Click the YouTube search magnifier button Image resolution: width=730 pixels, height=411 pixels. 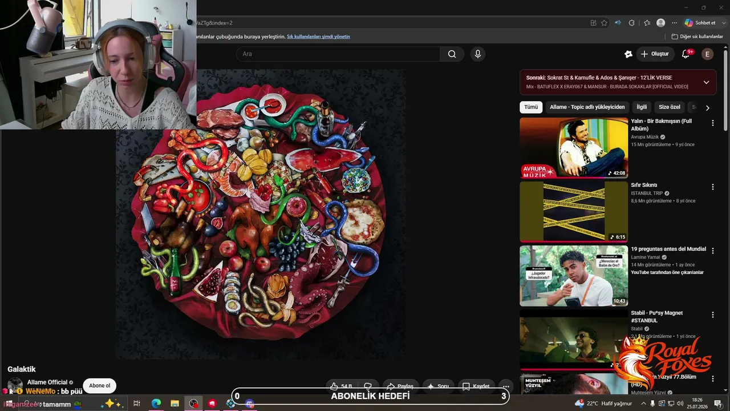(452, 54)
